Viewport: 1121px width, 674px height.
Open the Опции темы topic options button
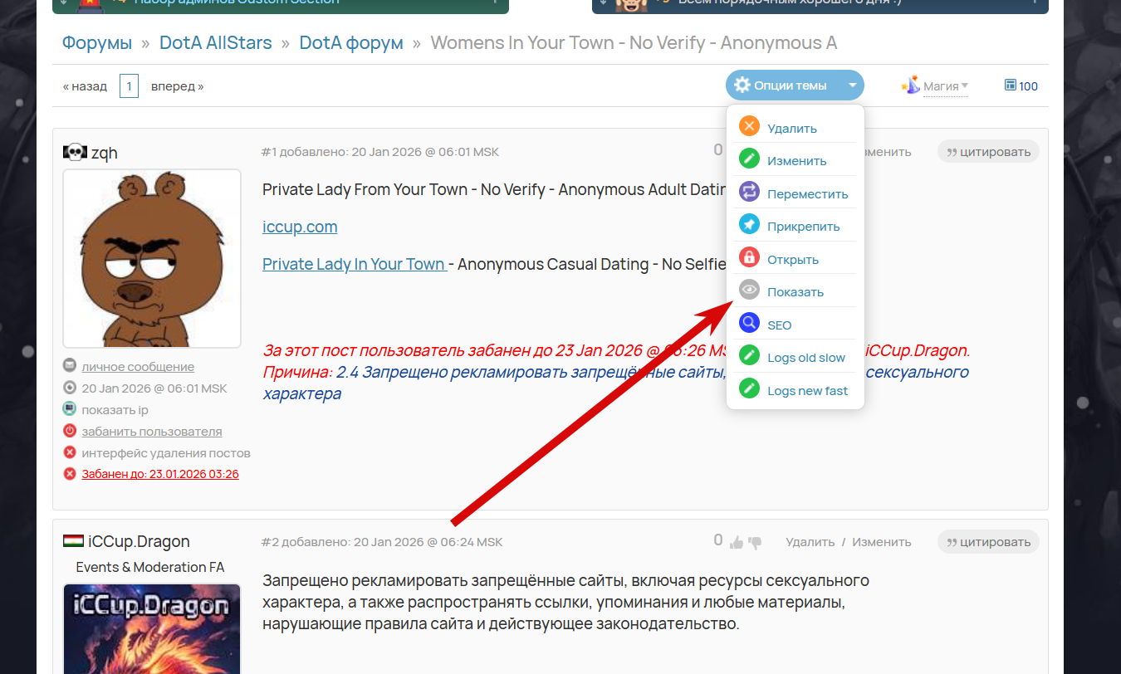(x=795, y=85)
